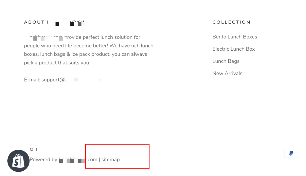
Task: Open the Lunch Bags collection link
Action: pos(226,61)
